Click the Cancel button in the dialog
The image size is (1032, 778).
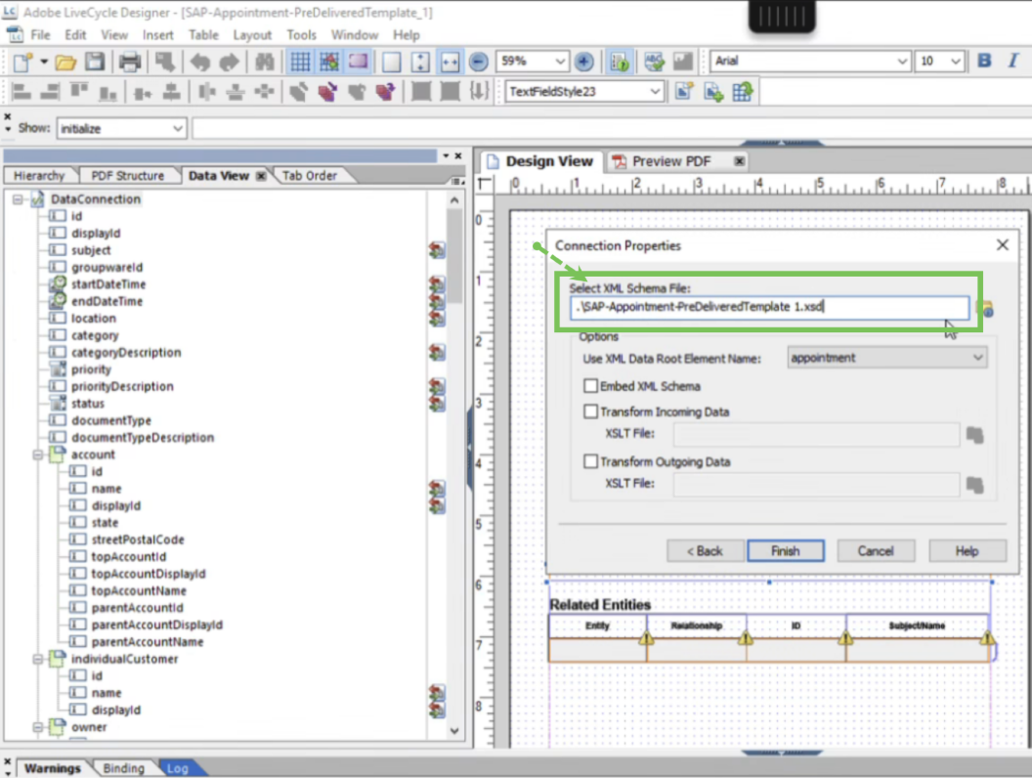pyautogui.click(x=876, y=551)
